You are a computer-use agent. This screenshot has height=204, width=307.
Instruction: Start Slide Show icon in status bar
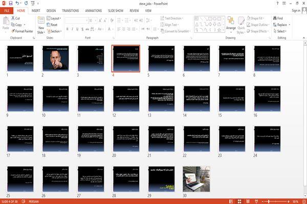256,201
